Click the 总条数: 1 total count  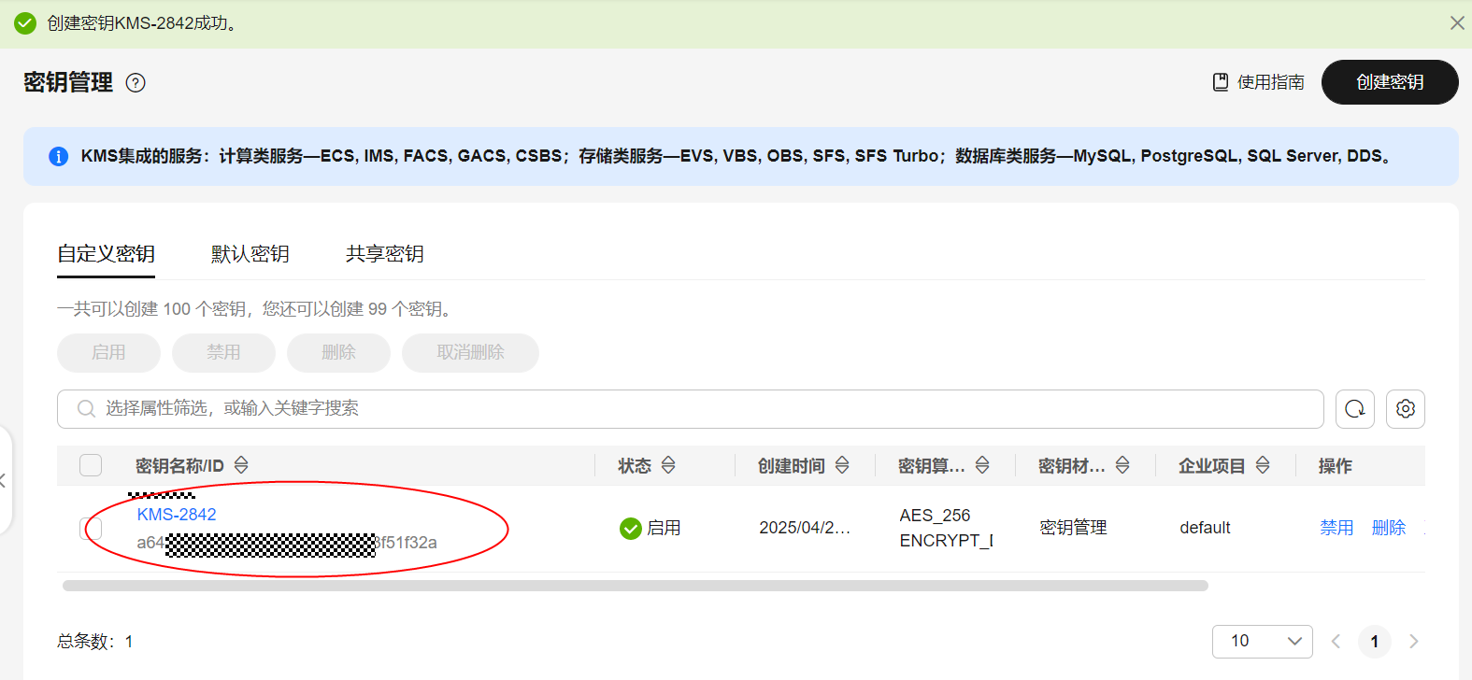point(94,642)
